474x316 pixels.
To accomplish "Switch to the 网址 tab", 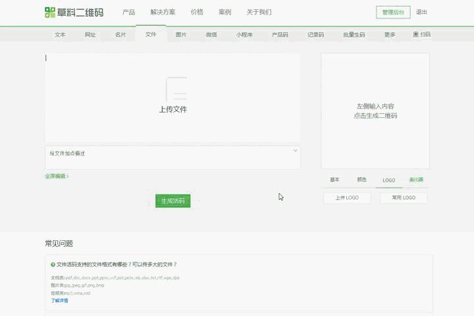I will [x=90, y=34].
